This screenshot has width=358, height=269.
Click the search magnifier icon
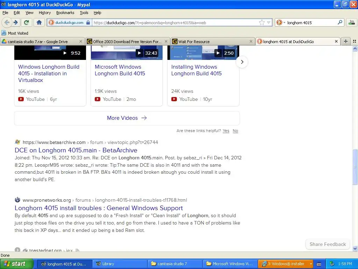click(340, 22)
